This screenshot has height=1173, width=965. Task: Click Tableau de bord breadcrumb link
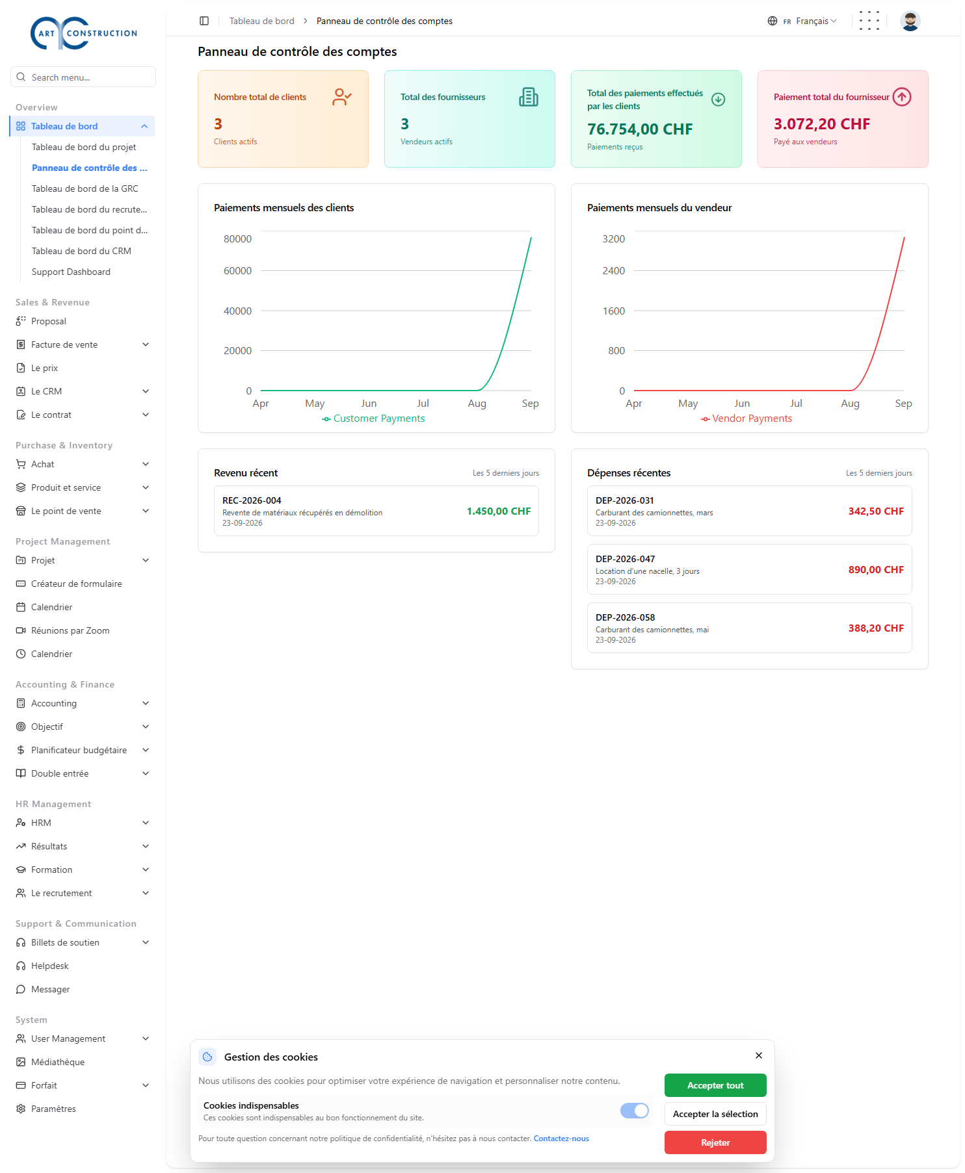[262, 21]
